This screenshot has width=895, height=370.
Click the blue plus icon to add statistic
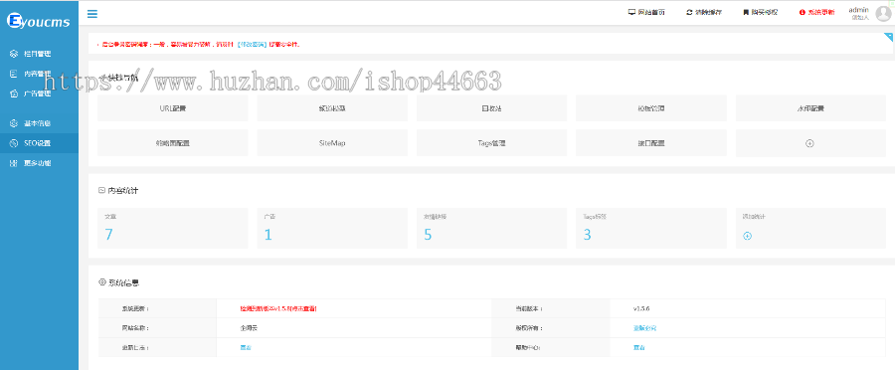pyautogui.click(x=747, y=236)
